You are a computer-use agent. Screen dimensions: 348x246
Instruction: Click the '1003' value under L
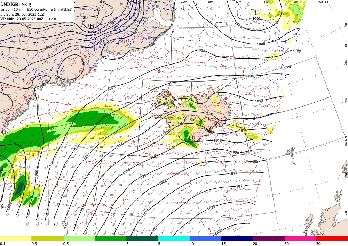click(256, 19)
